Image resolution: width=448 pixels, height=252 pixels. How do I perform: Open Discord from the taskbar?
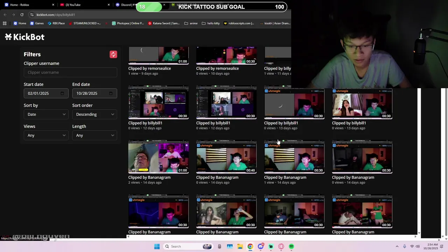260,246
